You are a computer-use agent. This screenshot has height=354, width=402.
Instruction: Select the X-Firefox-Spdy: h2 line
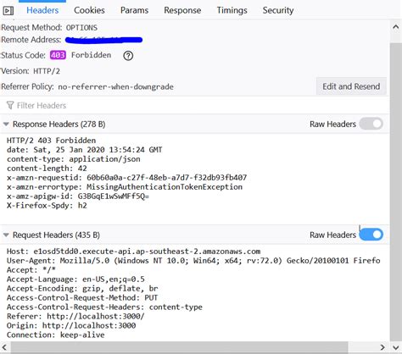point(47,206)
